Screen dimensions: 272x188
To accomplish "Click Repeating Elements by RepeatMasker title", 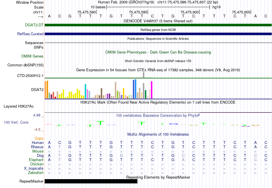I will pyautogui.click(x=158, y=177).
